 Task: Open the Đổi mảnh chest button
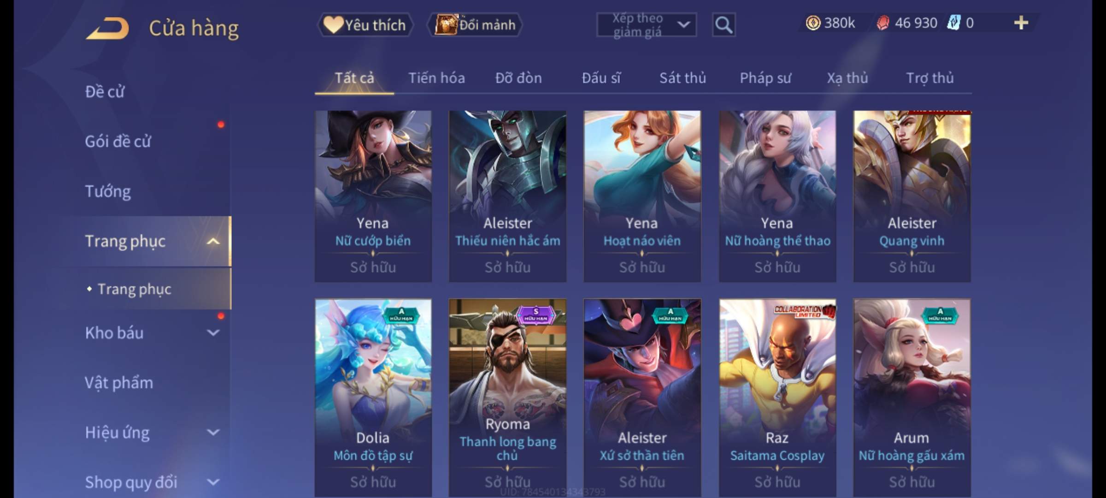475,25
